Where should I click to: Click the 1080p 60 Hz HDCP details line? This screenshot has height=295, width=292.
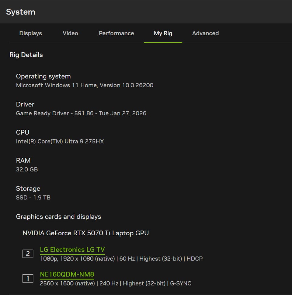click(121, 259)
